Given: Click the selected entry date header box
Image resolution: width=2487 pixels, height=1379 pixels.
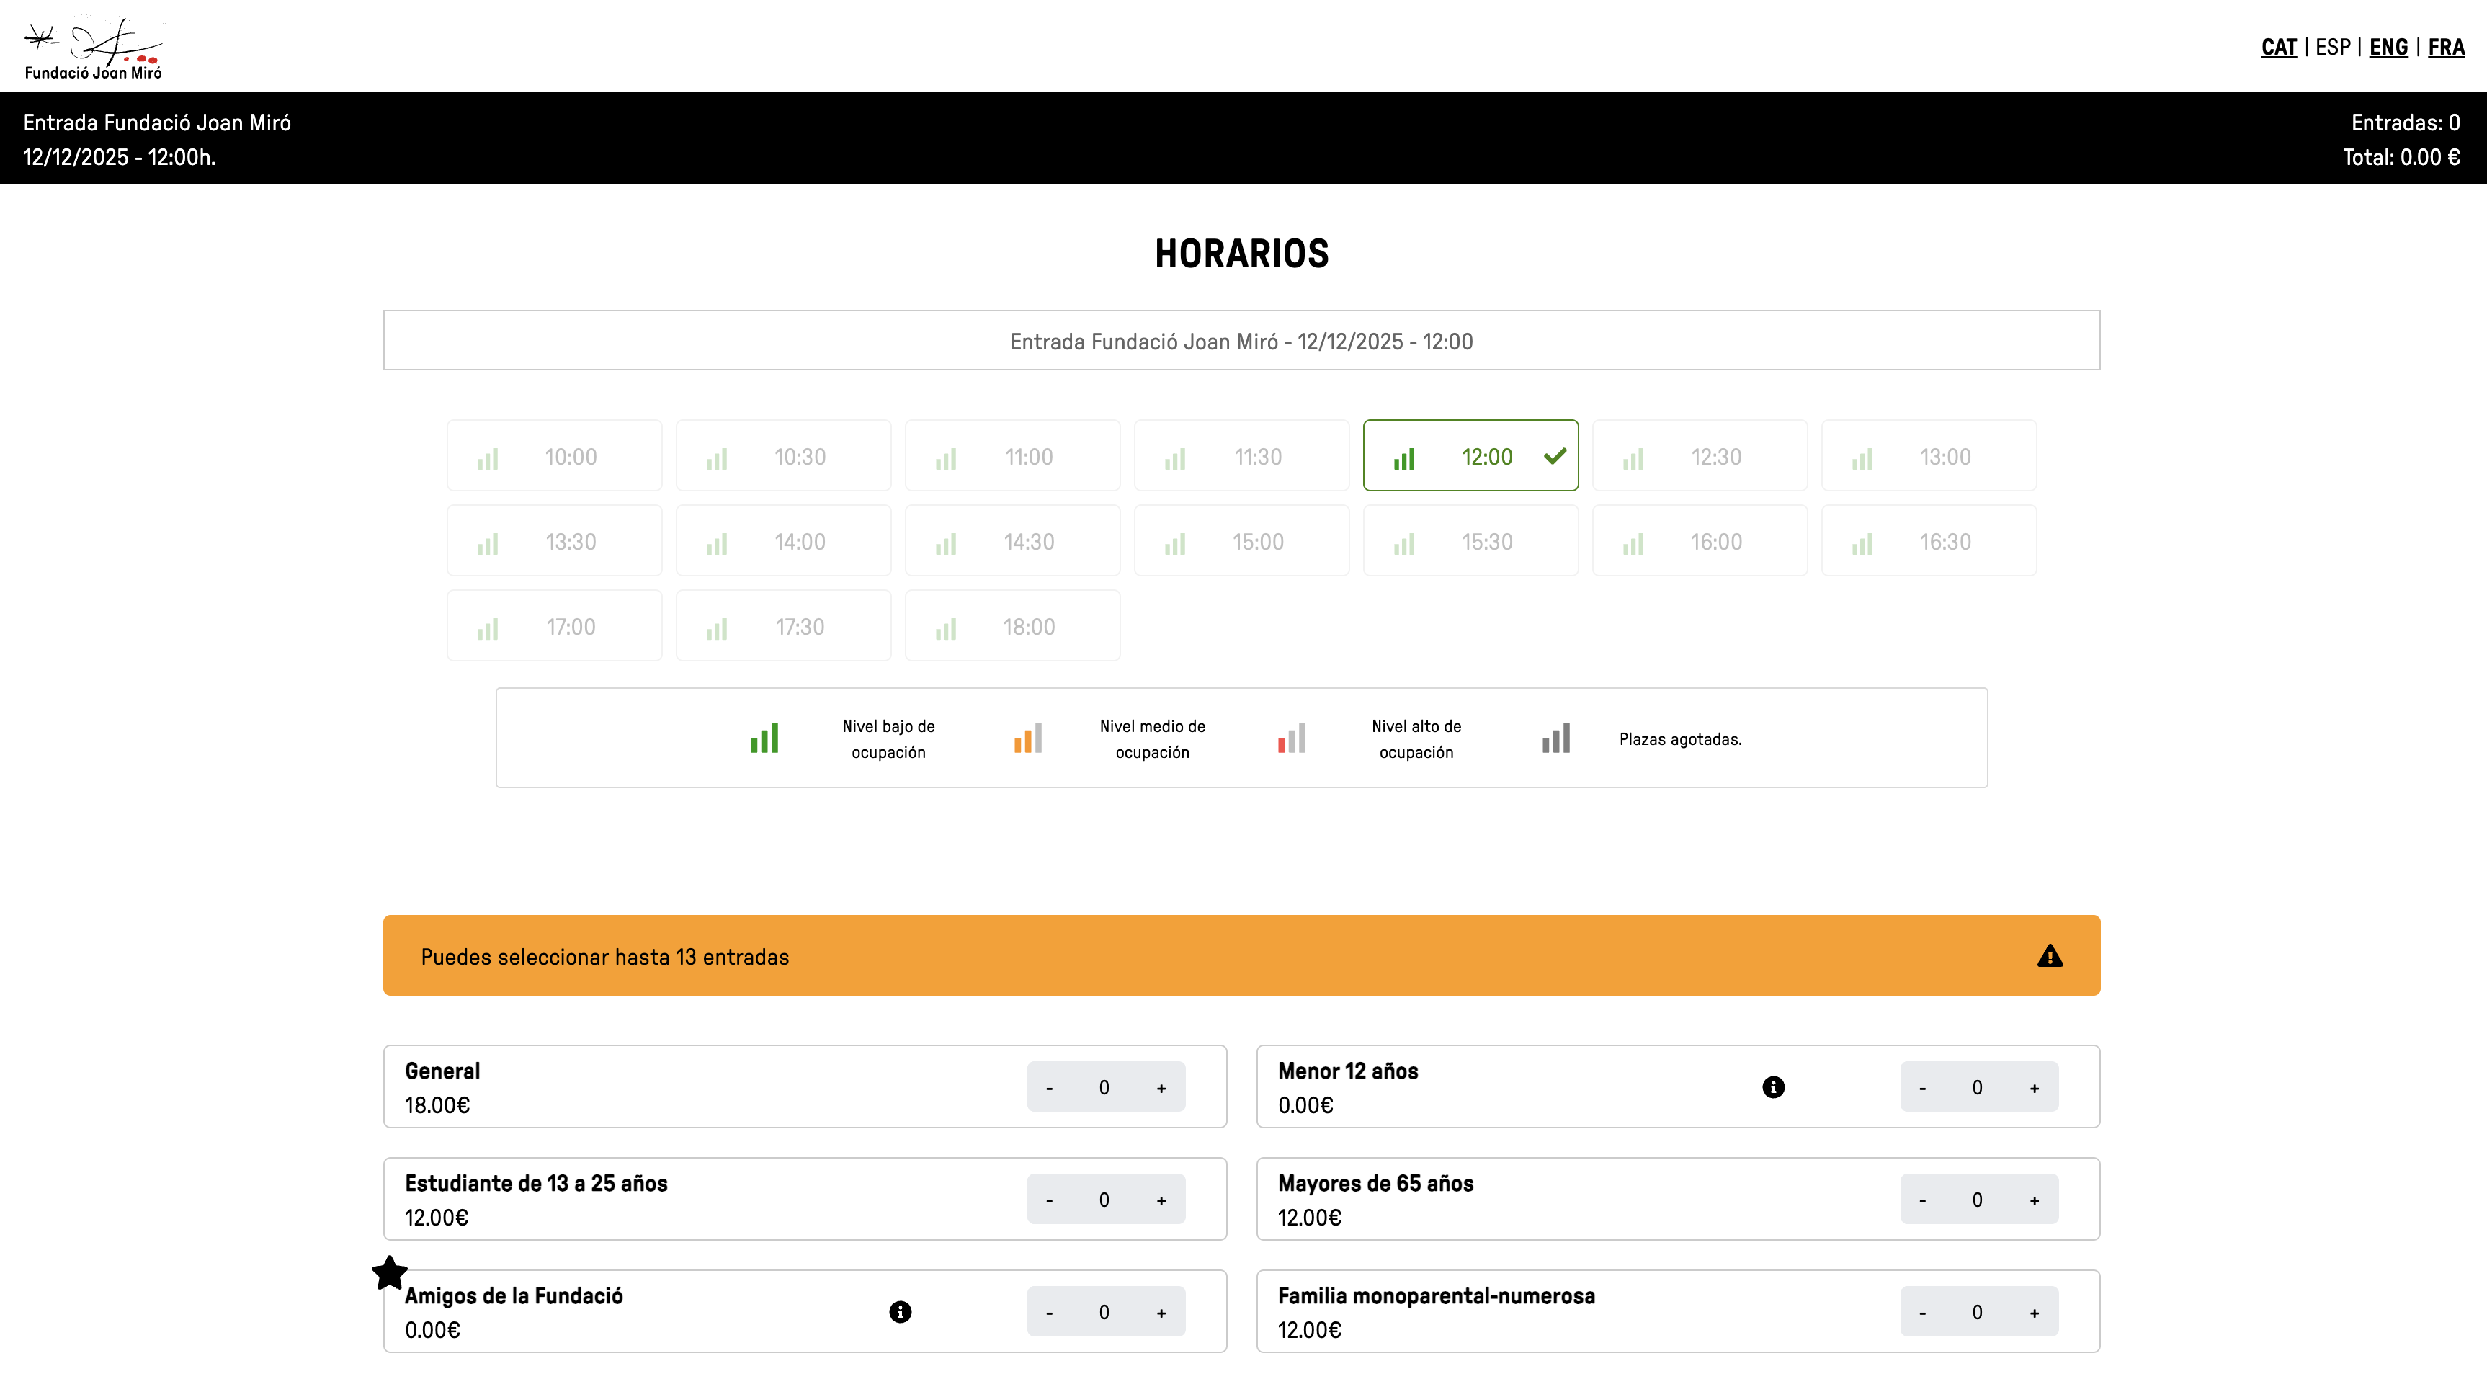Looking at the screenshot, I should pos(1241,341).
